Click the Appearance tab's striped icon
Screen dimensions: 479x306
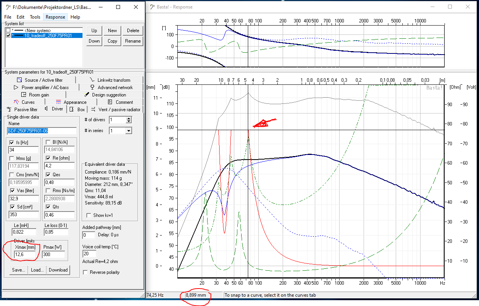coord(58,102)
